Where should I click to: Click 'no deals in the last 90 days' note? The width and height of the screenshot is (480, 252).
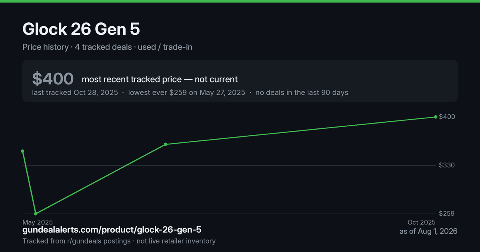tap(302, 92)
